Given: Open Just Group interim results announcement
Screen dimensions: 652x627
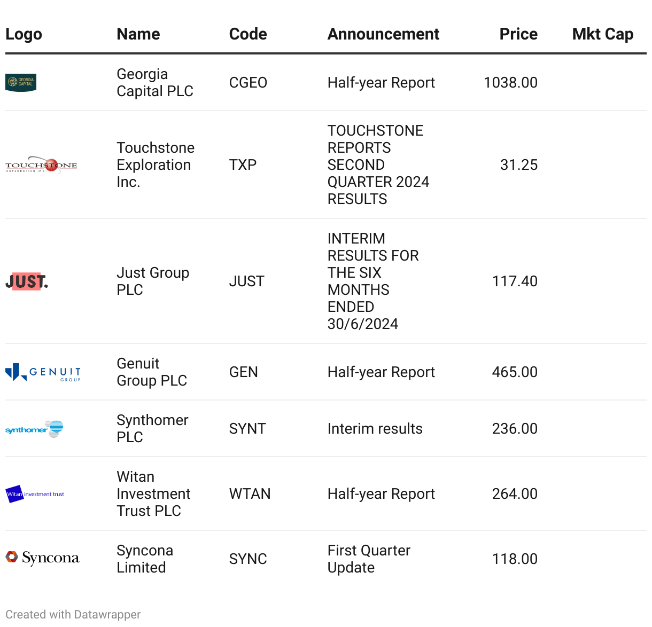Looking at the screenshot, I should 372,281.
